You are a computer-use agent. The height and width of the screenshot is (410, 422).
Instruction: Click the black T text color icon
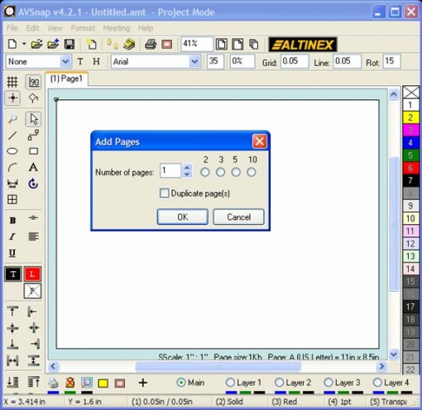12,274
